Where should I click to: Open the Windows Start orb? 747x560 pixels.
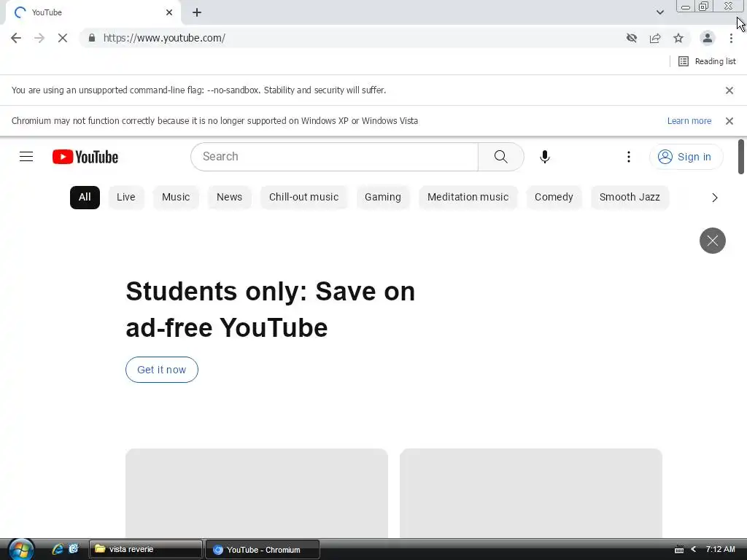click(x=21, y=549)
